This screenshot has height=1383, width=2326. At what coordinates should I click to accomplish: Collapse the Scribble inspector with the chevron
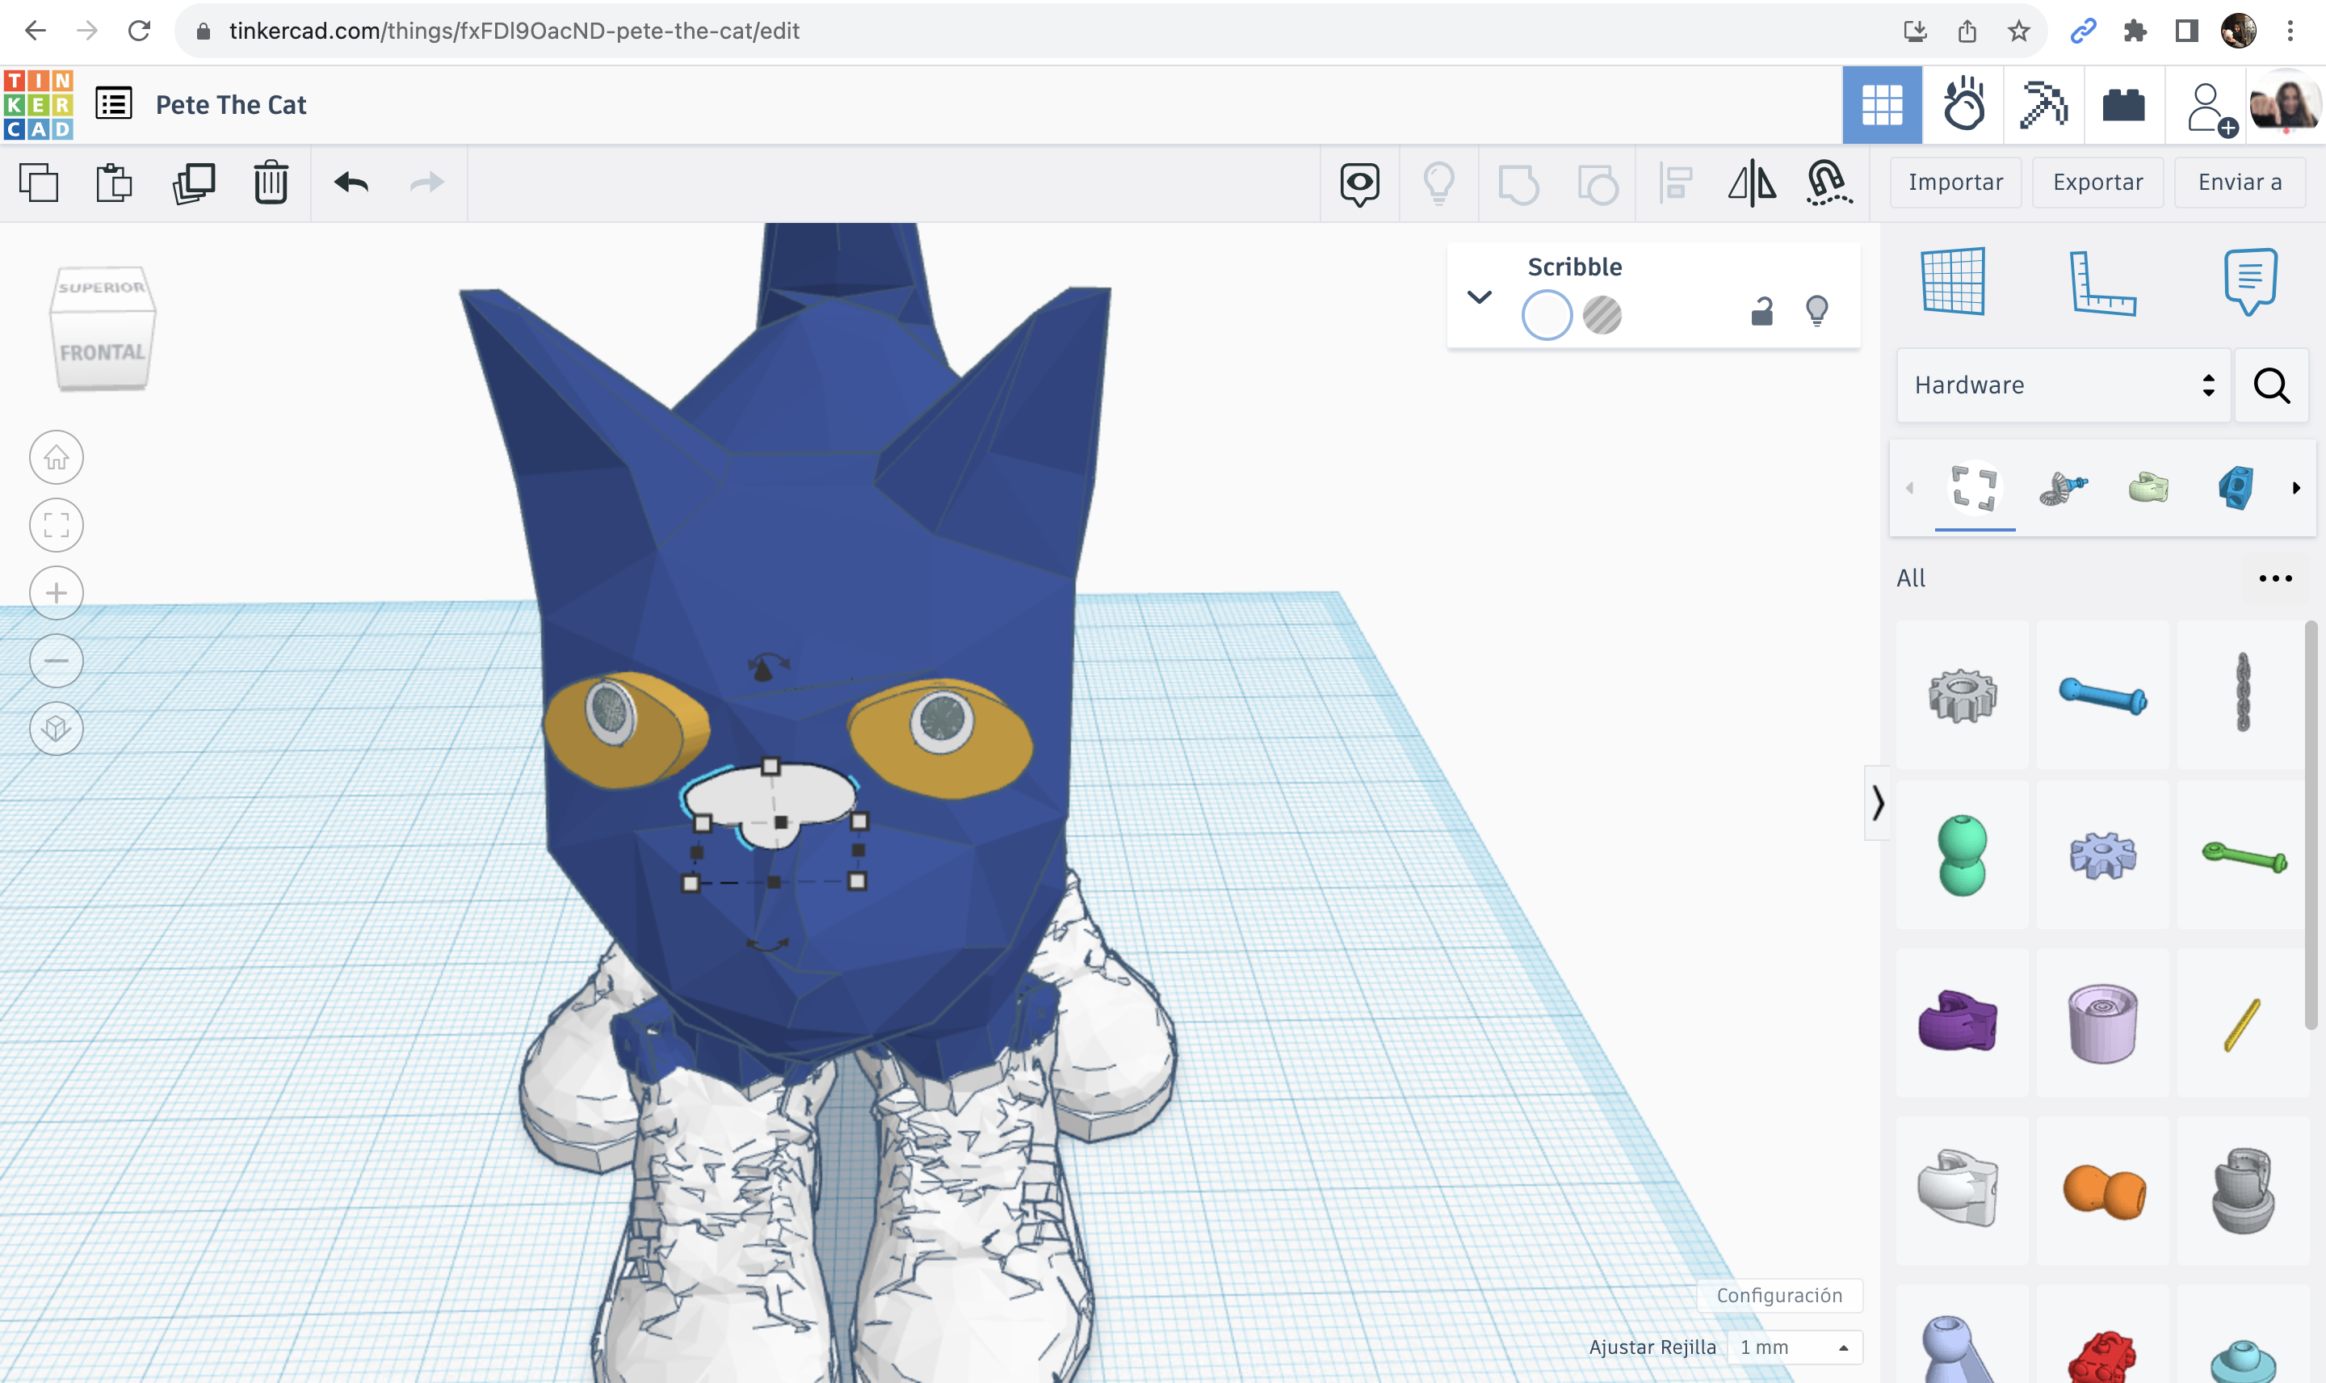pyautogui.click(x=1480, y=296)
